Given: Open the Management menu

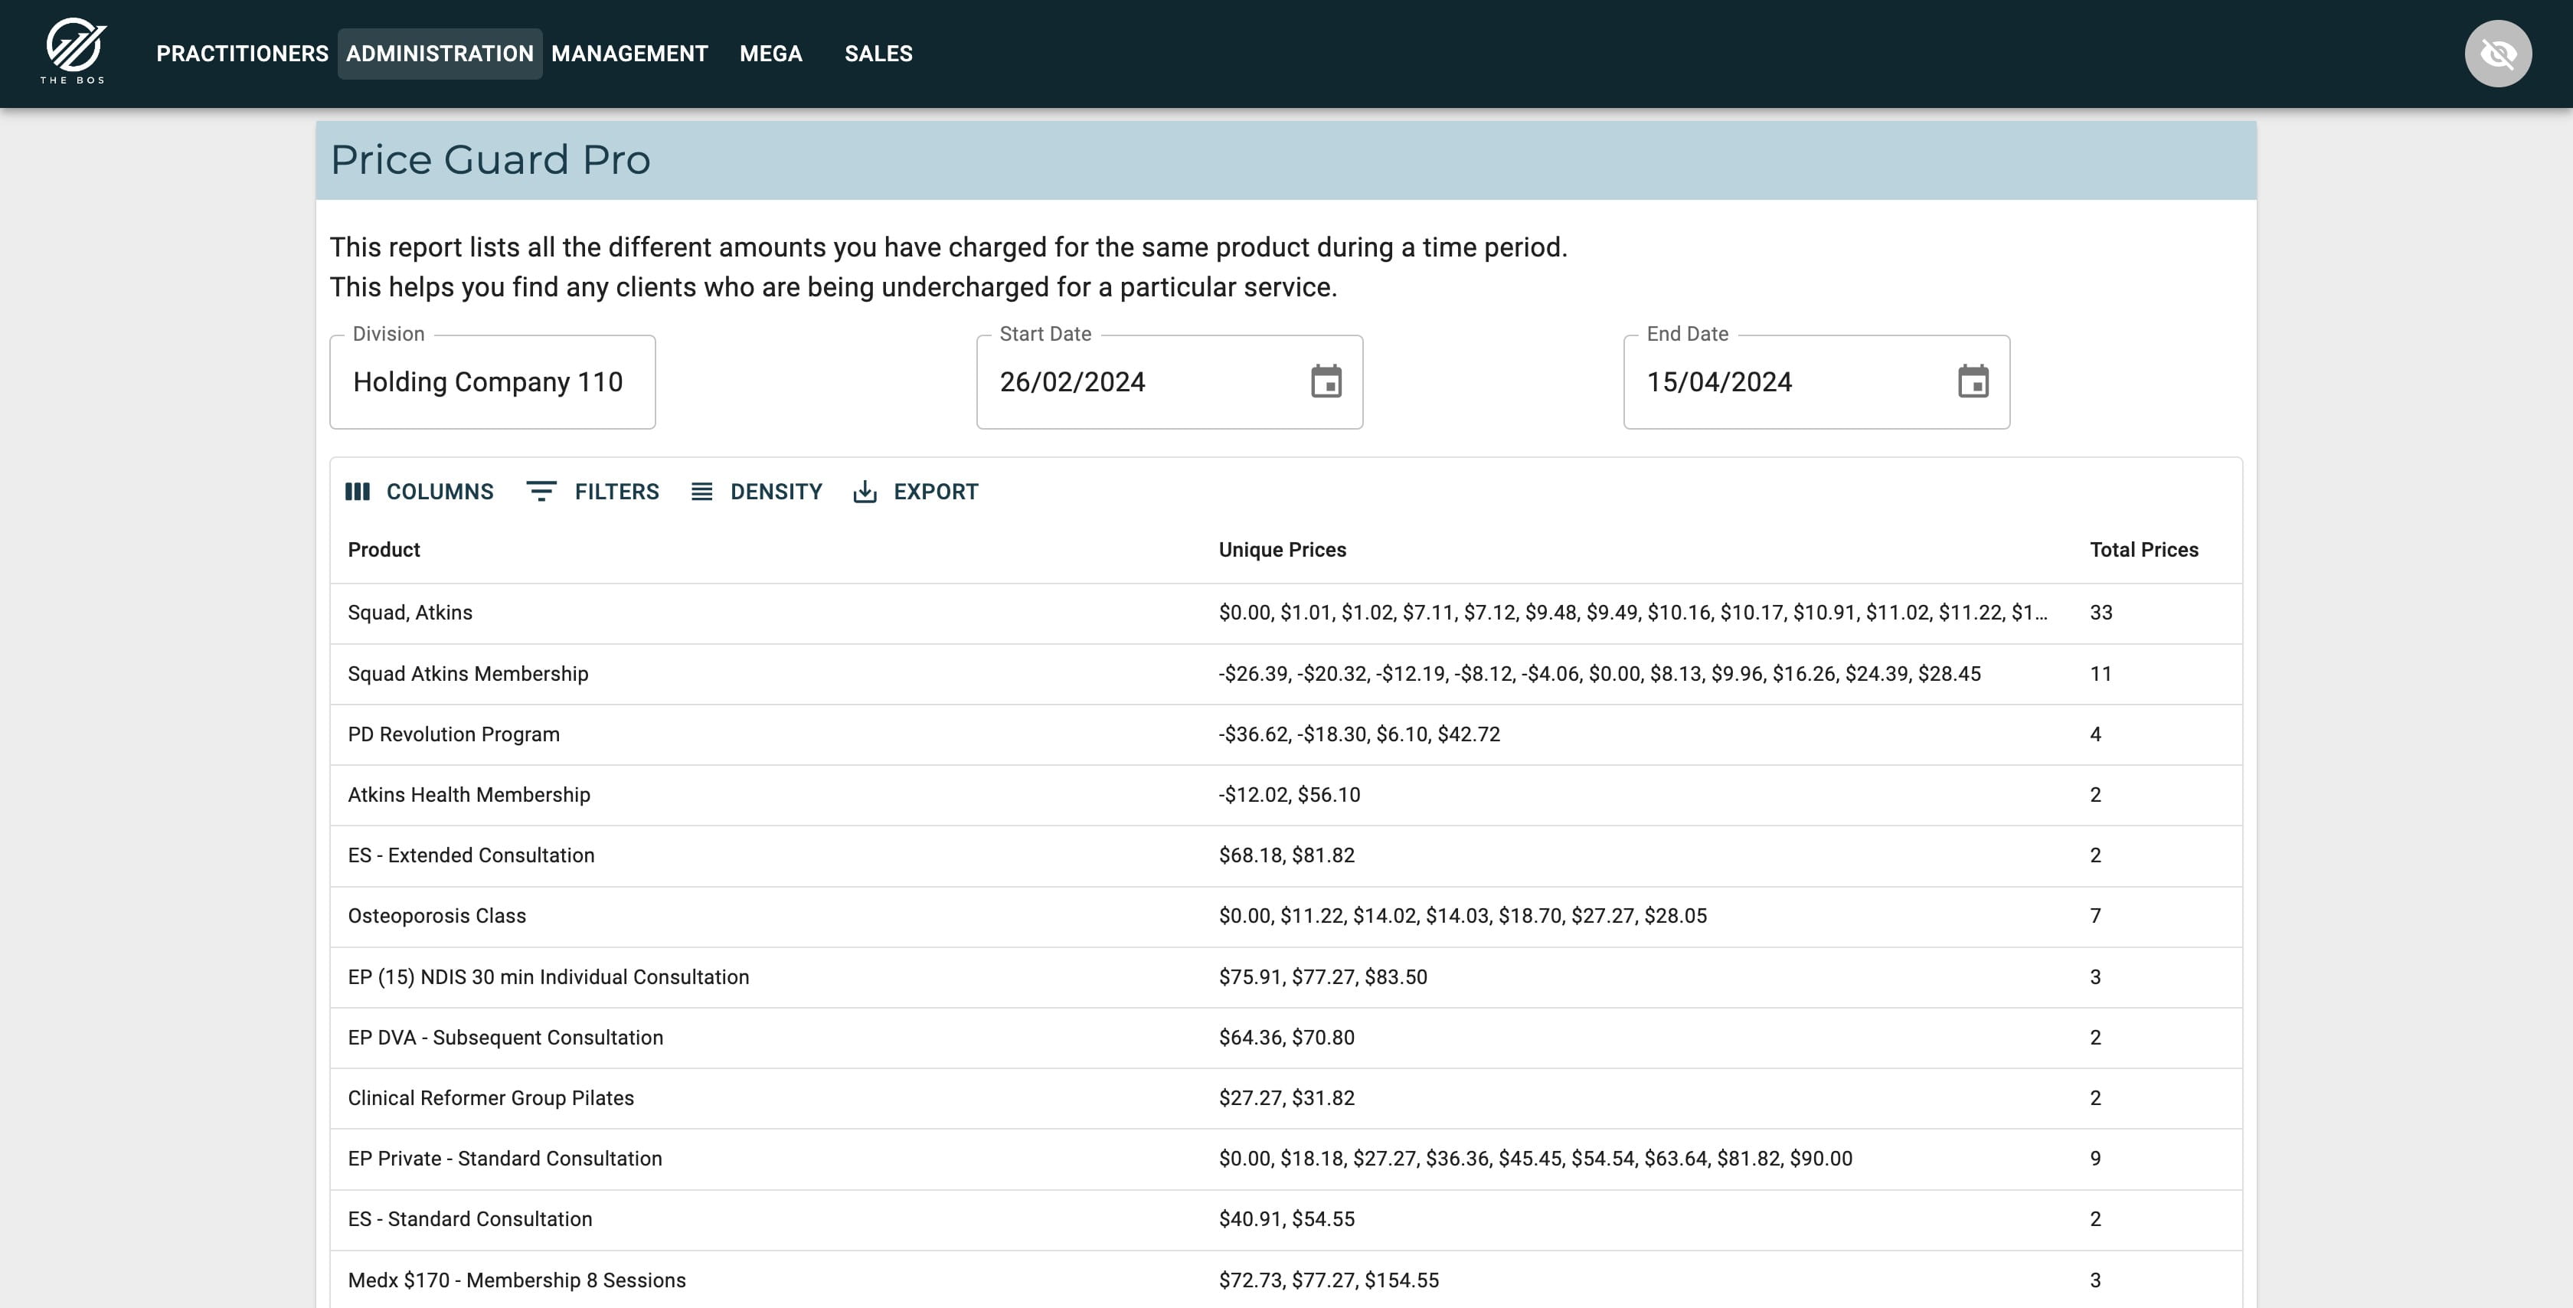Looking at the screenshot, I should 629,54.
